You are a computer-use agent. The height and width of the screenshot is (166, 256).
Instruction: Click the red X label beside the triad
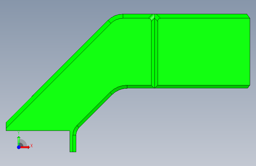click(32, 146)
